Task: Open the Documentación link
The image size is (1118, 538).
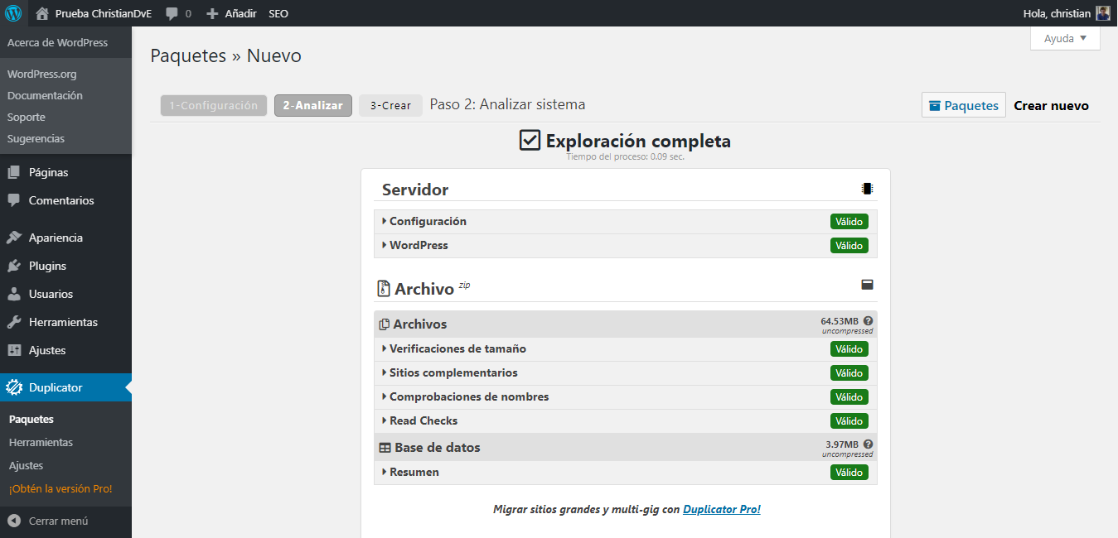Action: pyautogui.click(x=45, y=96)
